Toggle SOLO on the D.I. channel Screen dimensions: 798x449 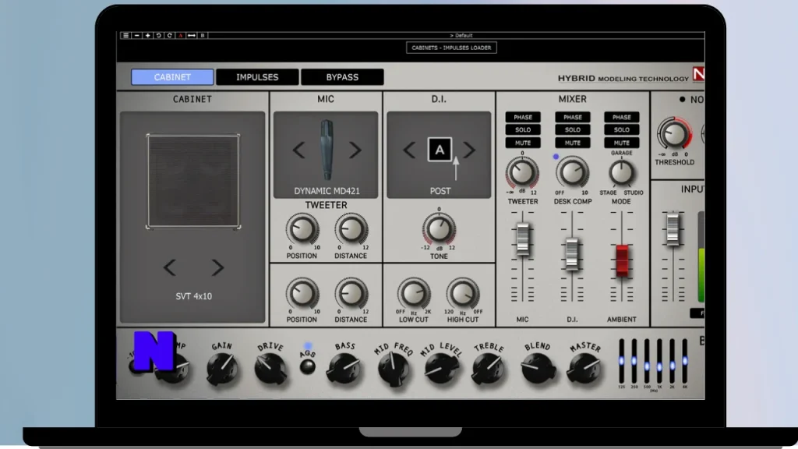click(x=573, y=130)
